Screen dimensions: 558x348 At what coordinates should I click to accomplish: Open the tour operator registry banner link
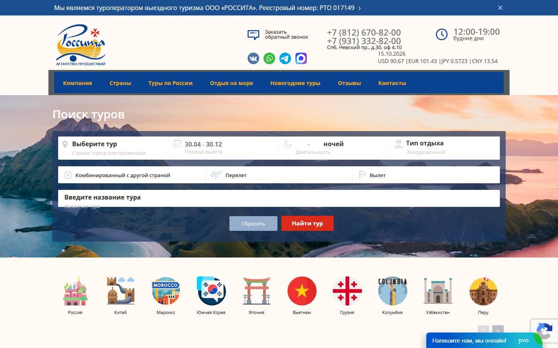[207, 8]
